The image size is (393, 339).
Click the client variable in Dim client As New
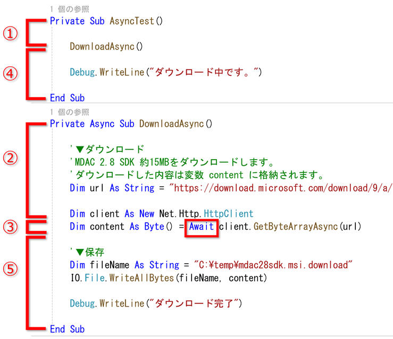point(104,213)
